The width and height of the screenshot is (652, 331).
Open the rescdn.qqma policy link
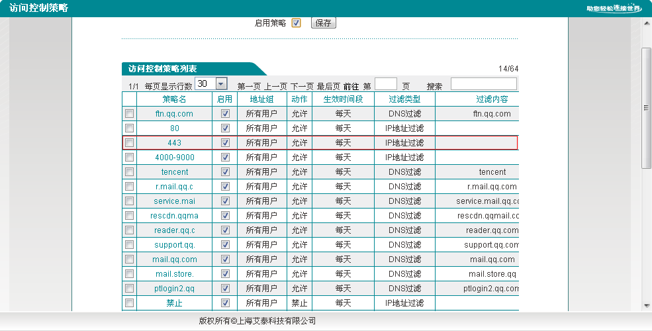coord(174,215)
